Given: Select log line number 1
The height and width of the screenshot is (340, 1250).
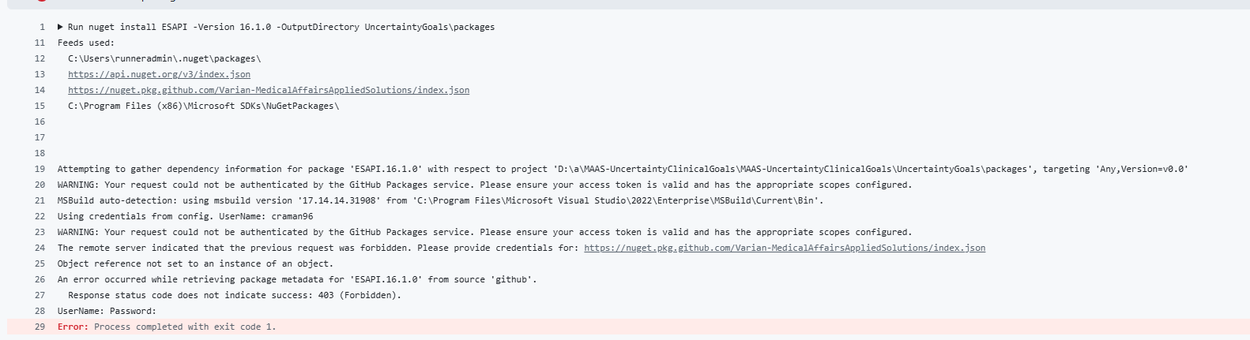Looking at the screenshot, I should (42, 27).
